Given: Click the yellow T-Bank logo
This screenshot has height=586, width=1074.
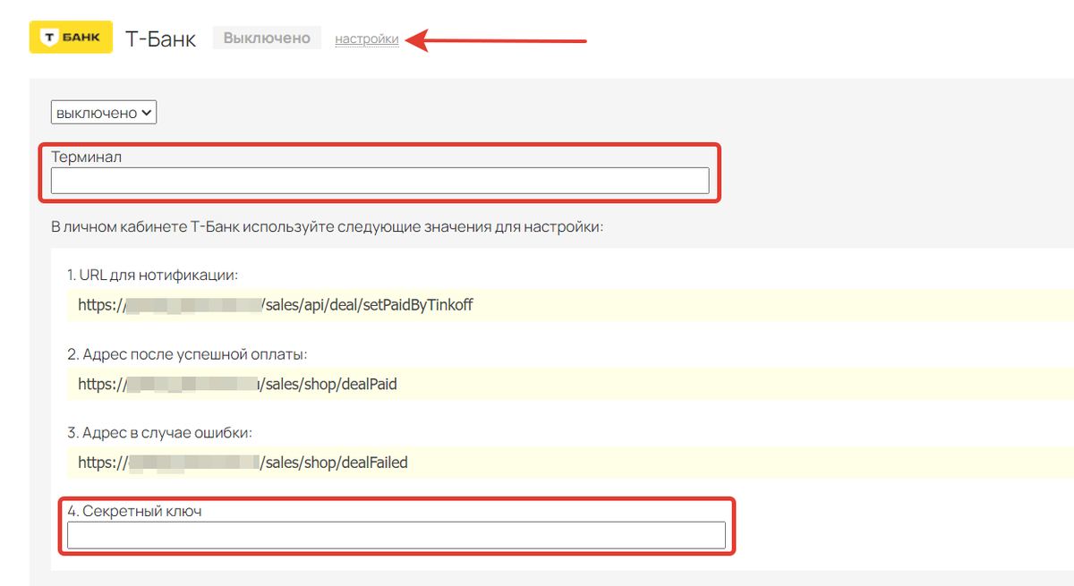Looking at the screenshot, I should click(x=71, y=38).
